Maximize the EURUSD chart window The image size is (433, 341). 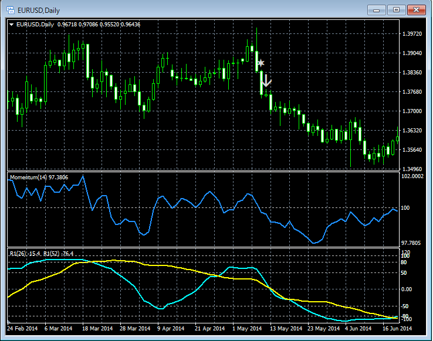(397, 9)
